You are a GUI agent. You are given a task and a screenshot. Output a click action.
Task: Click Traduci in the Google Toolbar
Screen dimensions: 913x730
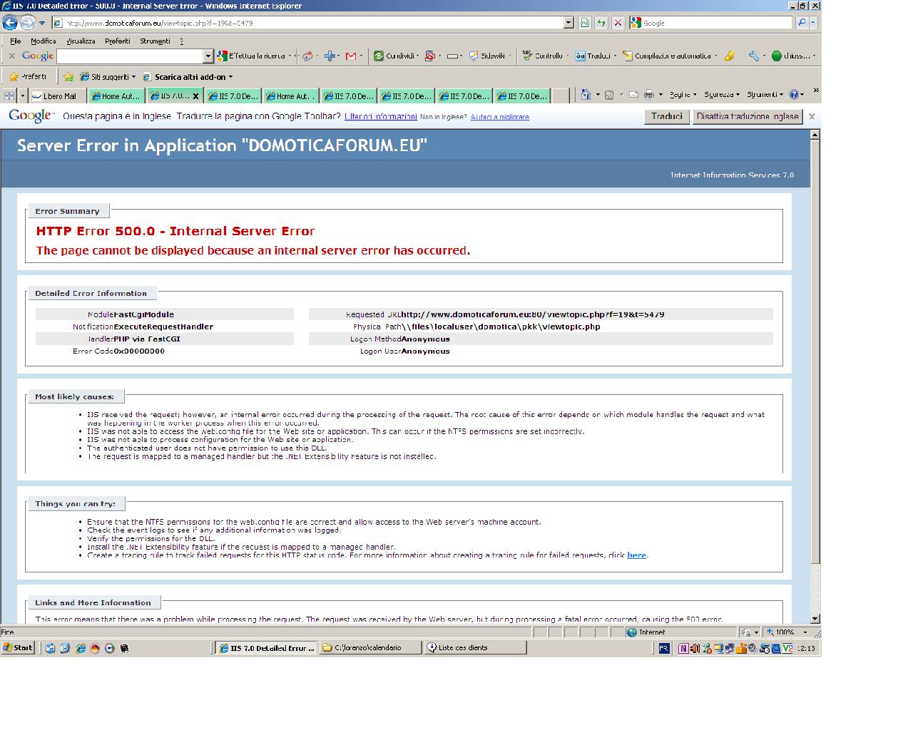tap(593, 56)
